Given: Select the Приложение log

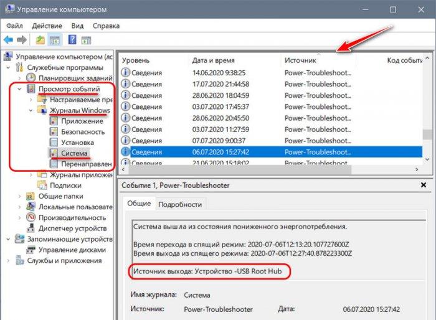Looking at the screenshot, I should coord(82,121).
